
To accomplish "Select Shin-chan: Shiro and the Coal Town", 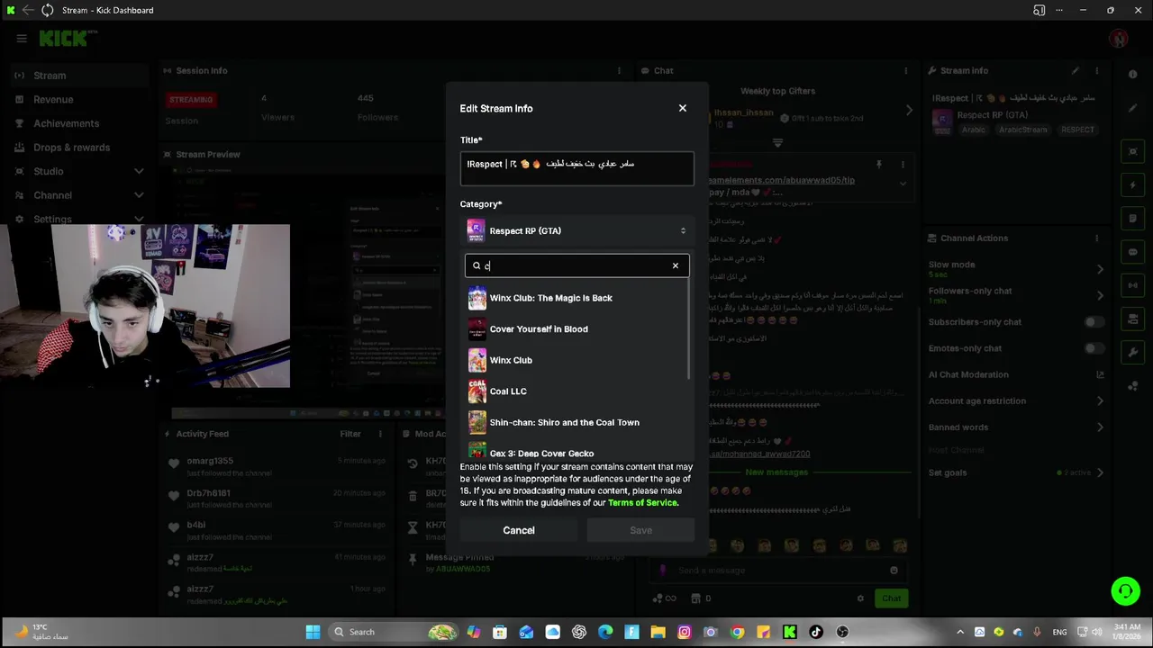I will (x=576, y=422).
